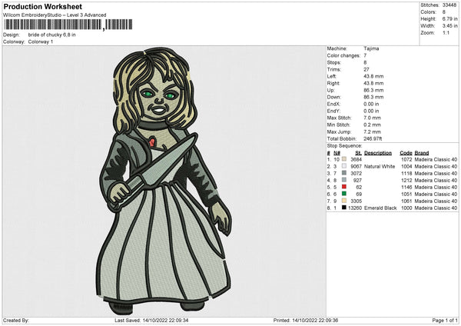Click thread code '1051' in the green row
Viewport: 461px width, 326px height.
(406, 194)
